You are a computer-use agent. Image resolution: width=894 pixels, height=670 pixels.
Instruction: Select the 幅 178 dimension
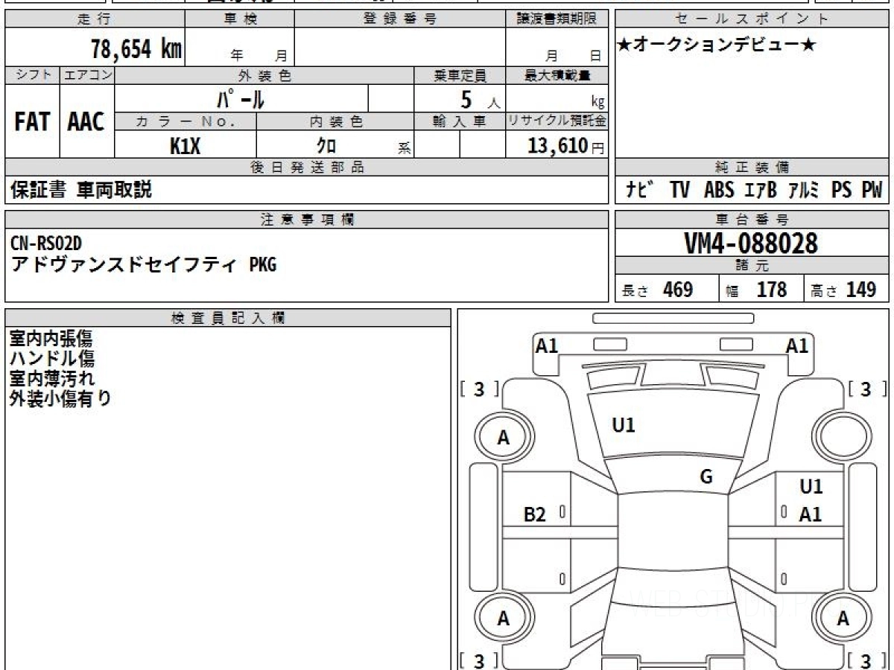pyautogui.click(x=757, y=290)
